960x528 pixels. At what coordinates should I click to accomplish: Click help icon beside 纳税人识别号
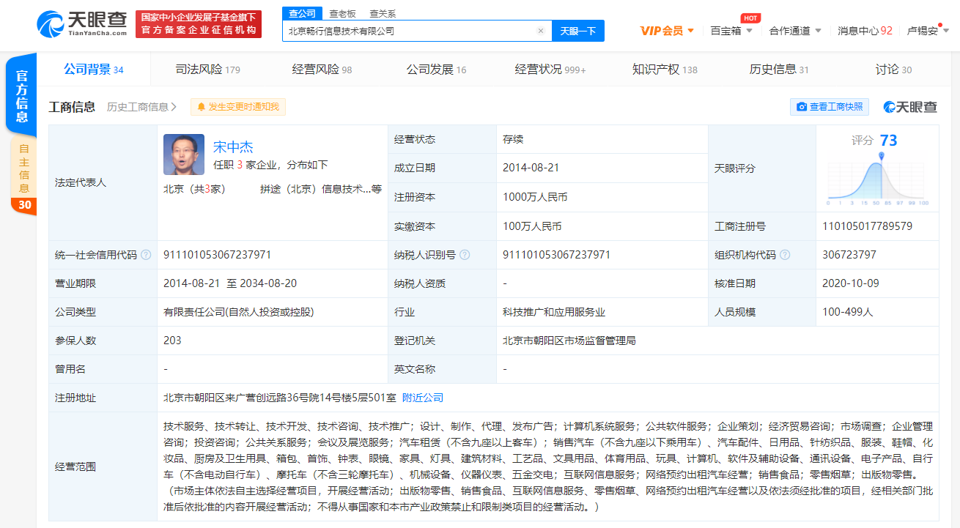(x=464, y=255)
